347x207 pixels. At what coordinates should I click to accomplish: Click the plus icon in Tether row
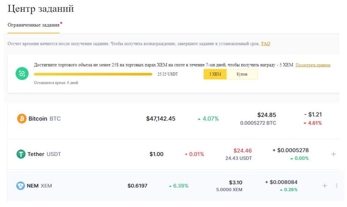click(x=334, y=154)
